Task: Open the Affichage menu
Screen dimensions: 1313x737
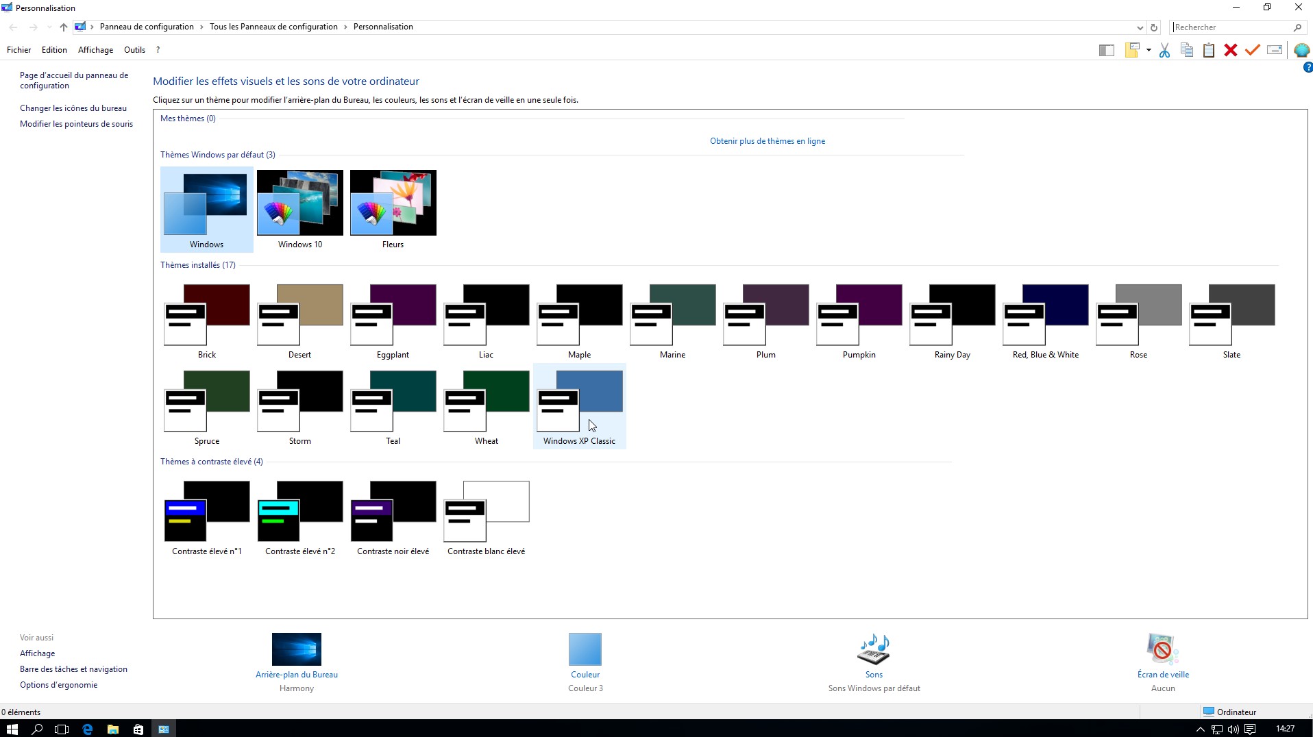Action: click(95, 50)
